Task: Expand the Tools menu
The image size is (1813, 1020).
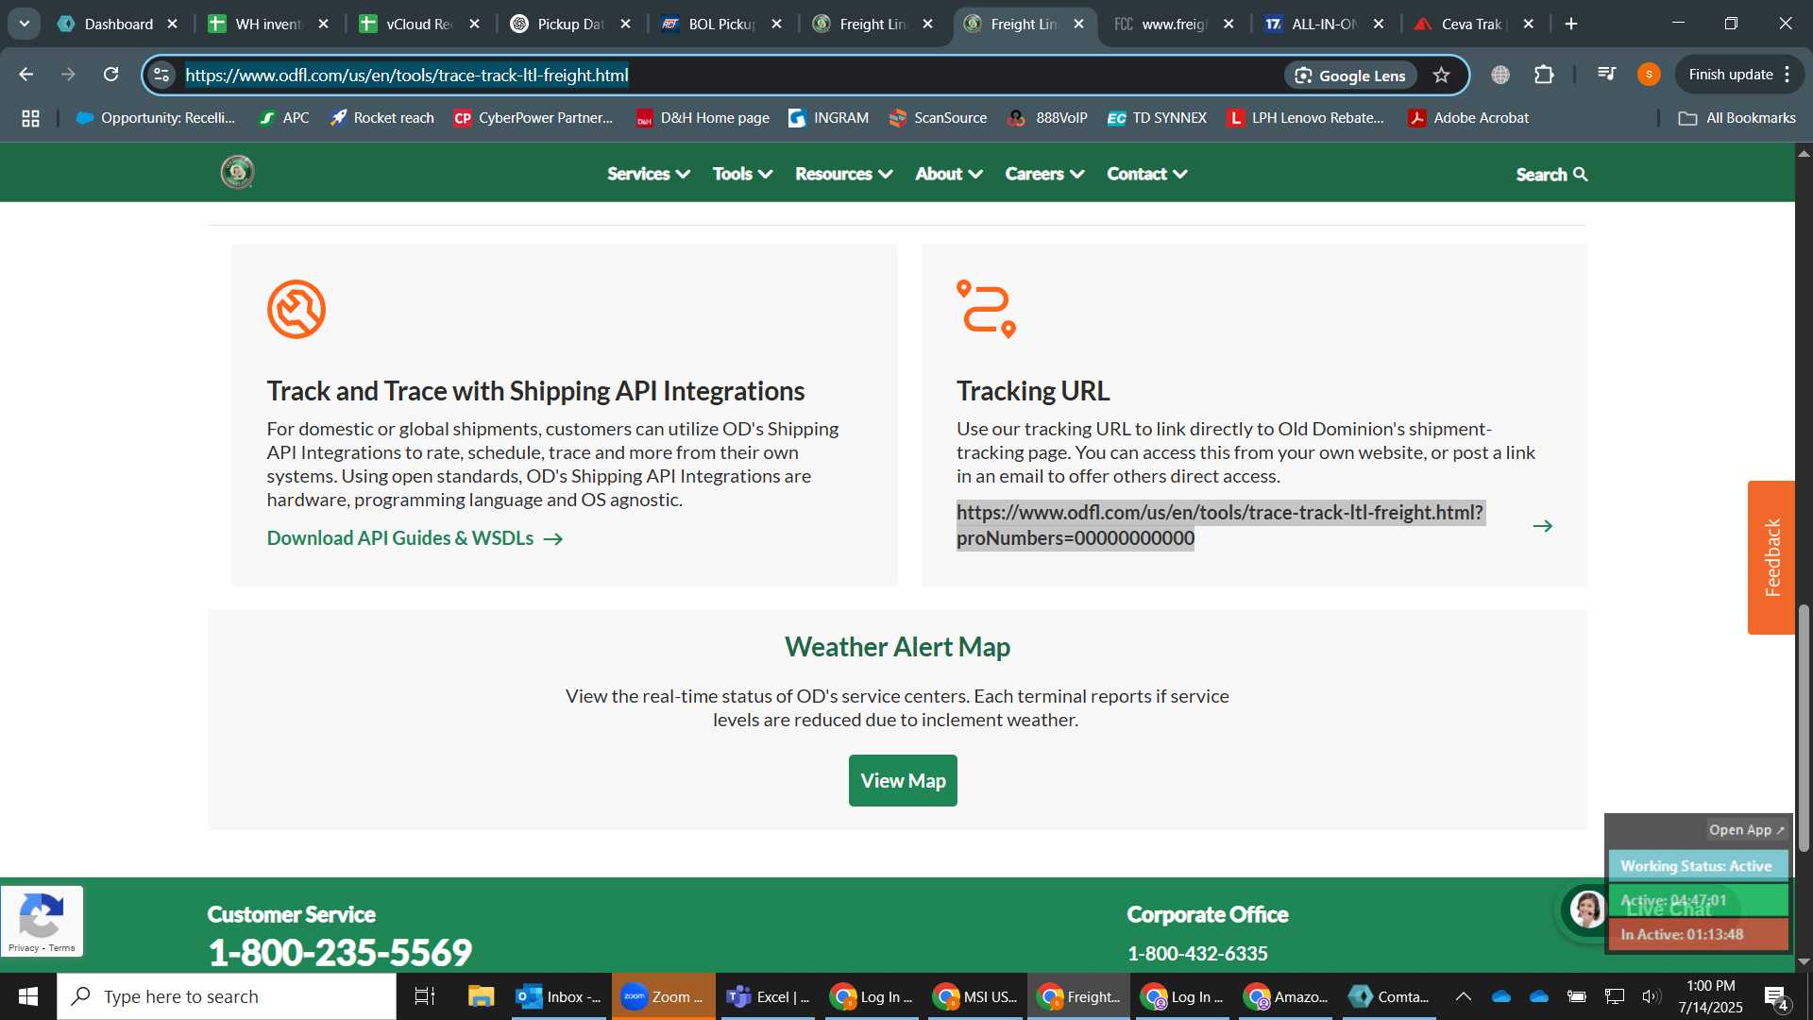Action: 742,174
